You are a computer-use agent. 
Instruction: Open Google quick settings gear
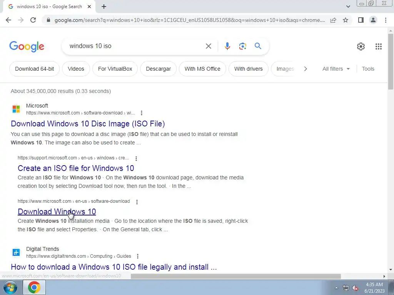click(361, 46)
